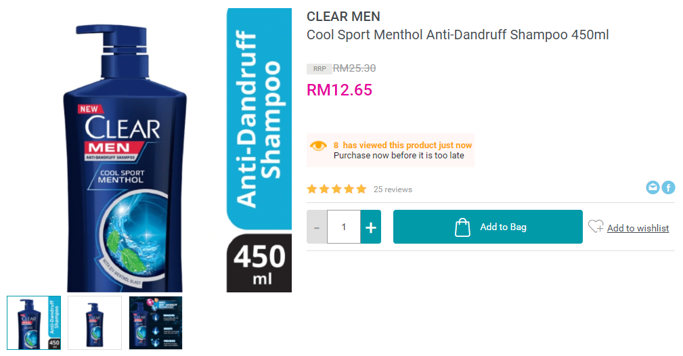Viewport: 683px width, 356px height.
Task: Share product via the email icon
Action: (653, 187)
